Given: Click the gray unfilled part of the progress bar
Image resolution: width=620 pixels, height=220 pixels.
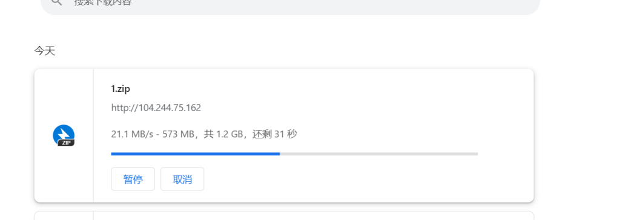Looking at the screenshot, I should [379, 154].
